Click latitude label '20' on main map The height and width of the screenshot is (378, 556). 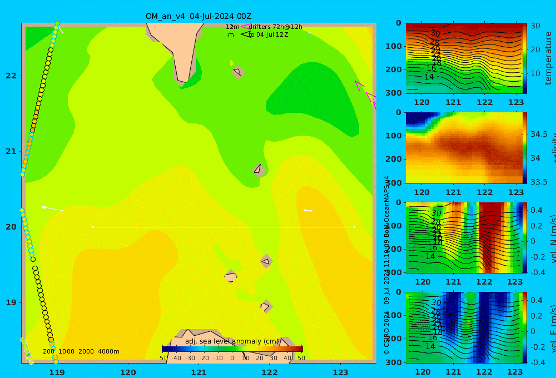[x=11, y=227]
